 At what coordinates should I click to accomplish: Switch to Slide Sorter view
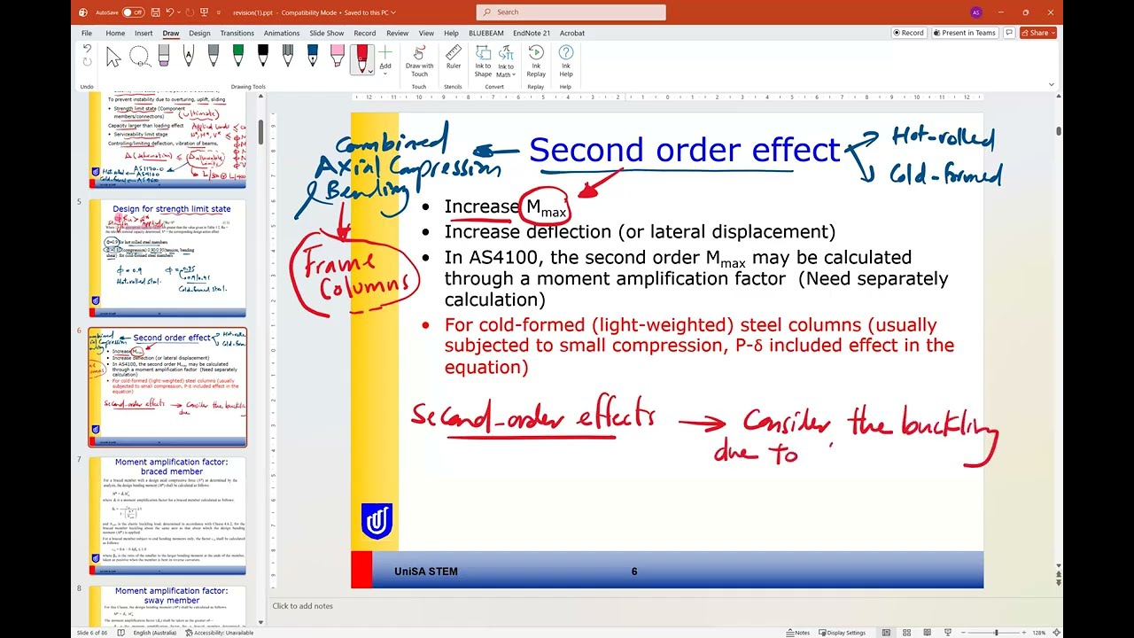[905, 633]
